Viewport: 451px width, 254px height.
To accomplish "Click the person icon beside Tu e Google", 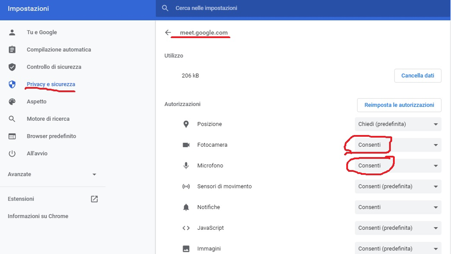I will 12,32.
